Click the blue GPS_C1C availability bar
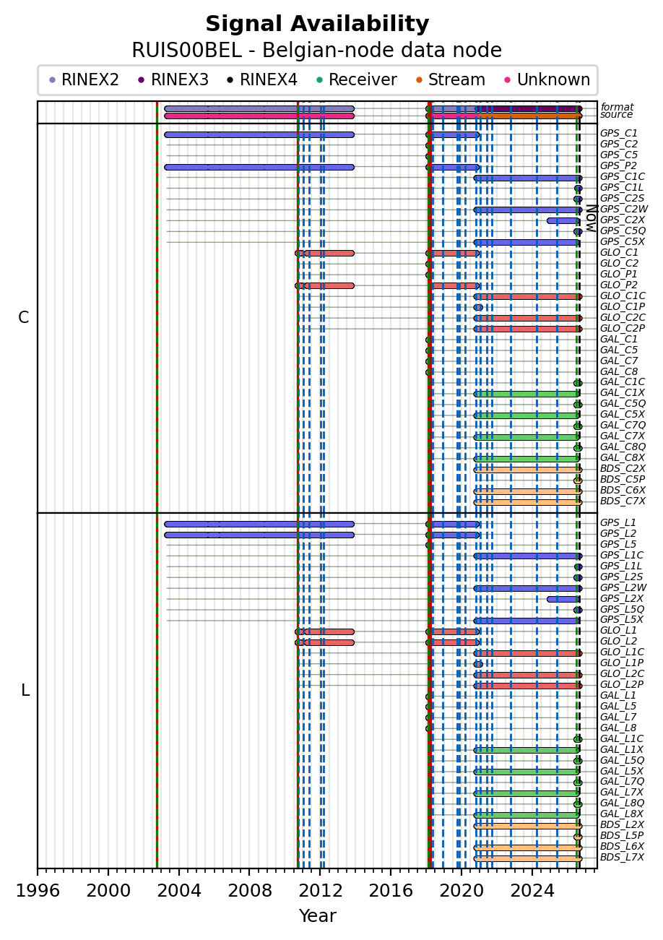Screen dimensions: 663x940 528,178
